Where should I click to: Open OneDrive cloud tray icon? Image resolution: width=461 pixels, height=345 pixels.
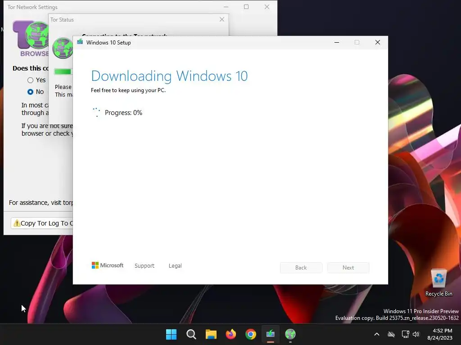pos(391,334)
